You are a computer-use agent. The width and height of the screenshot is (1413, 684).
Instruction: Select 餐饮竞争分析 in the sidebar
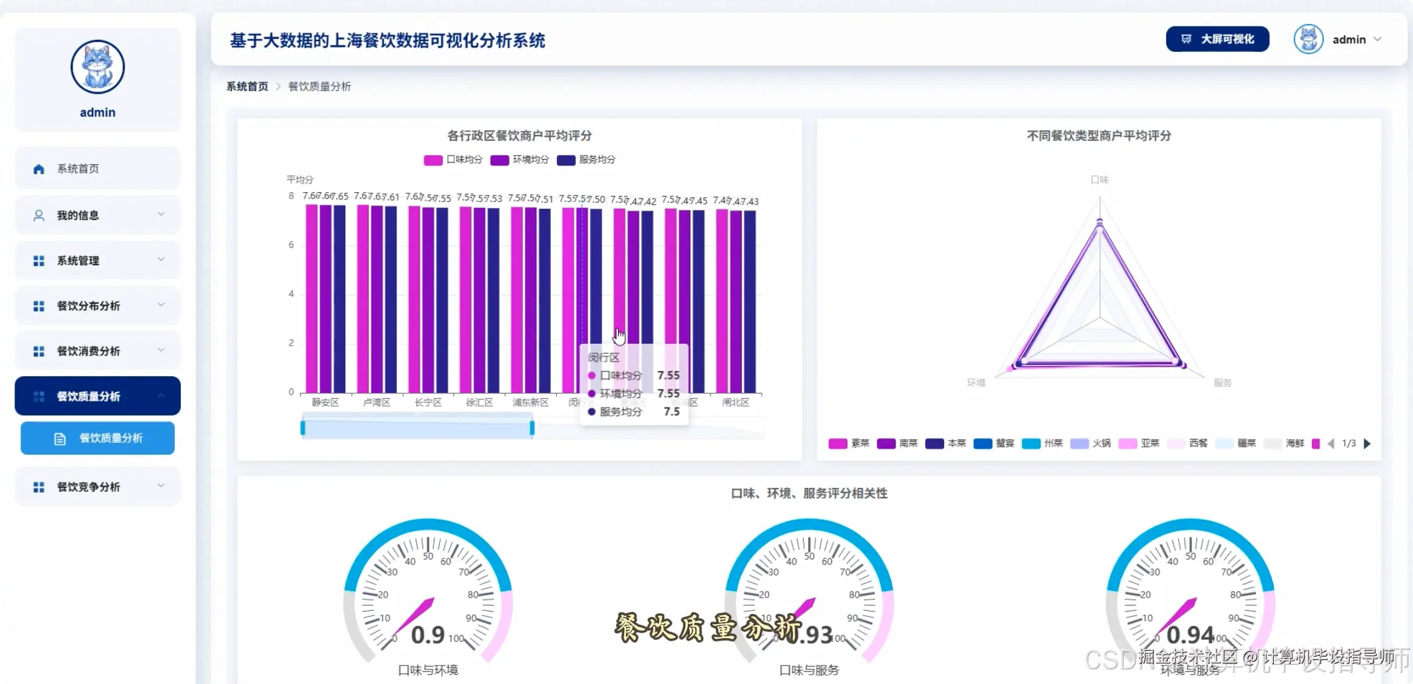86,486
